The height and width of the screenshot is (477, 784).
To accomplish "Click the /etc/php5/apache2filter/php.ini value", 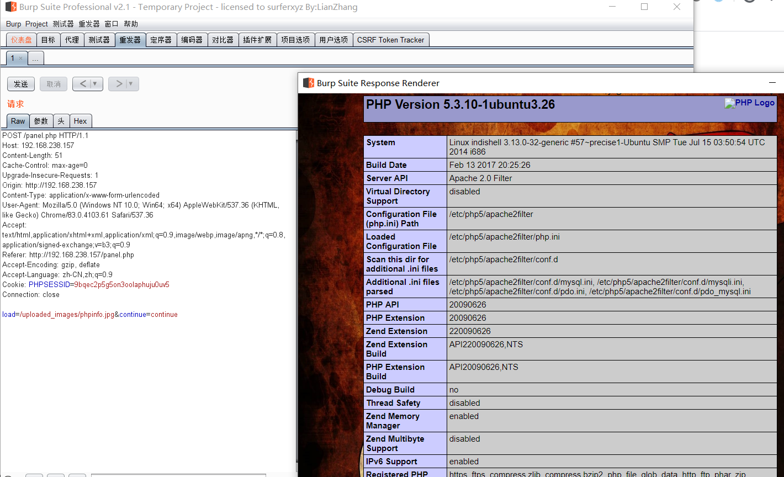I will [504, 237].
